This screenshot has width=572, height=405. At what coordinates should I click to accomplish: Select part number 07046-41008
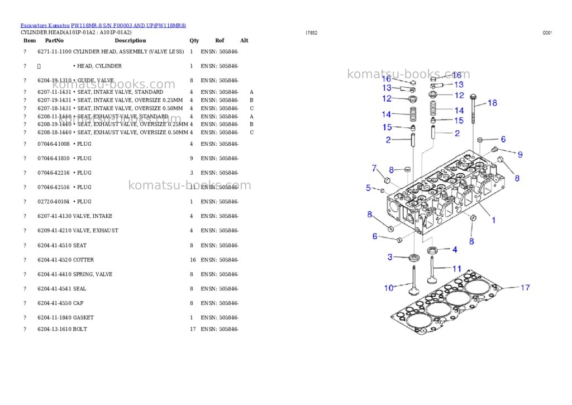click(53, 144)
